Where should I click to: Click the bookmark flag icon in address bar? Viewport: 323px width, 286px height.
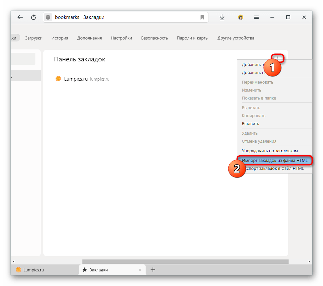pos(202,17)
